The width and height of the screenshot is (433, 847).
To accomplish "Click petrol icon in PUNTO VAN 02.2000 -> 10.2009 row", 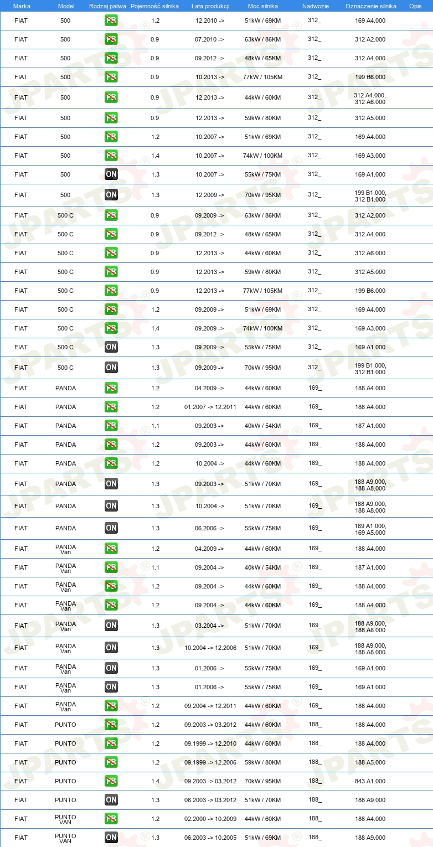I will (111, 819).
